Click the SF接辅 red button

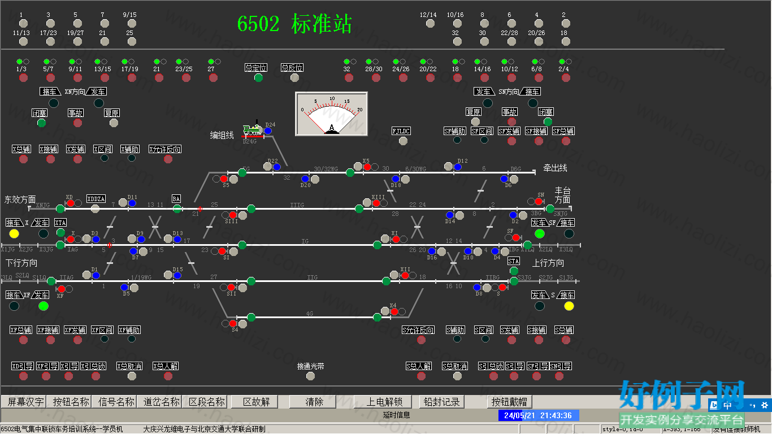pyautogui.click(x=539, y=141)
